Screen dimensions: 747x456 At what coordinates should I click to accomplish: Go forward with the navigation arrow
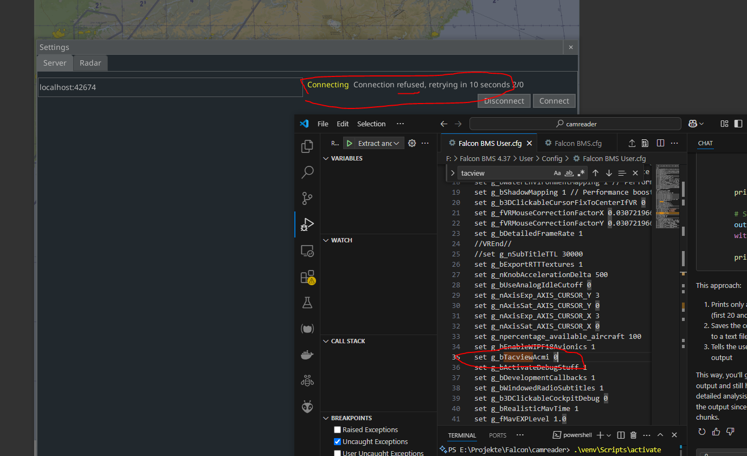point(459,124)
